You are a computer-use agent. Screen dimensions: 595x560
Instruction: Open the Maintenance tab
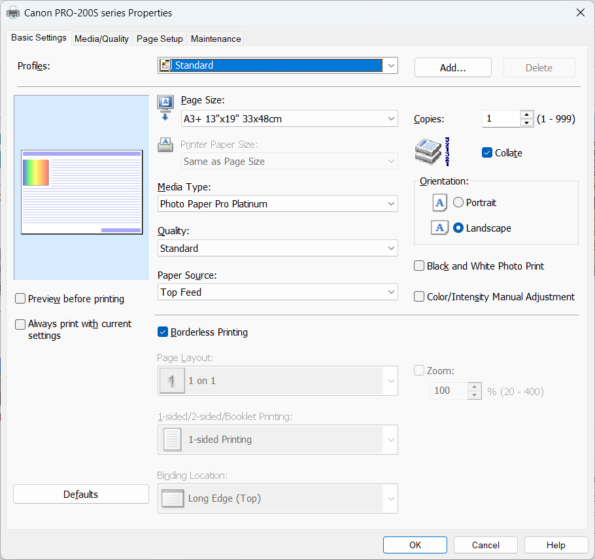tap(216, 39)
